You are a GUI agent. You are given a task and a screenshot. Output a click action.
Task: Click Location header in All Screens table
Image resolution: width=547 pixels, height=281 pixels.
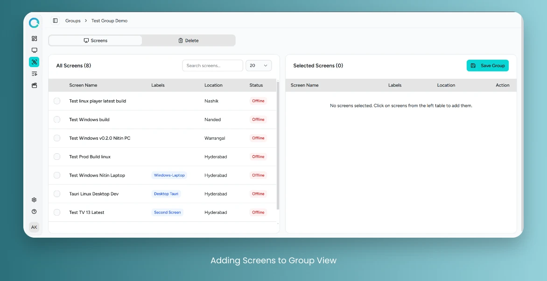point(213,85)
